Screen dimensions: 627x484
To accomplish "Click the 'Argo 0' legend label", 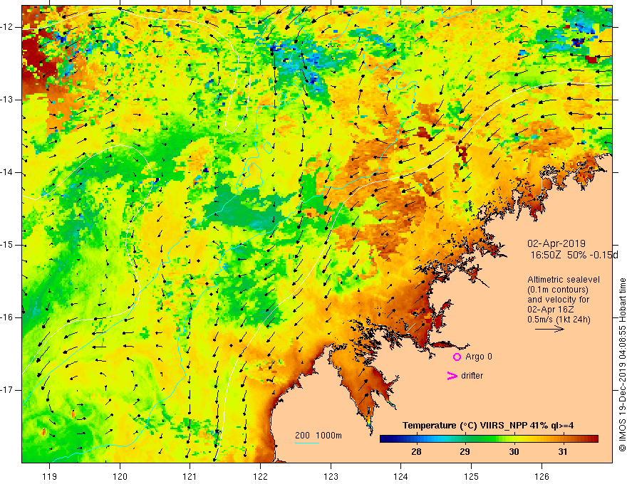I will [x=479, y=357].
